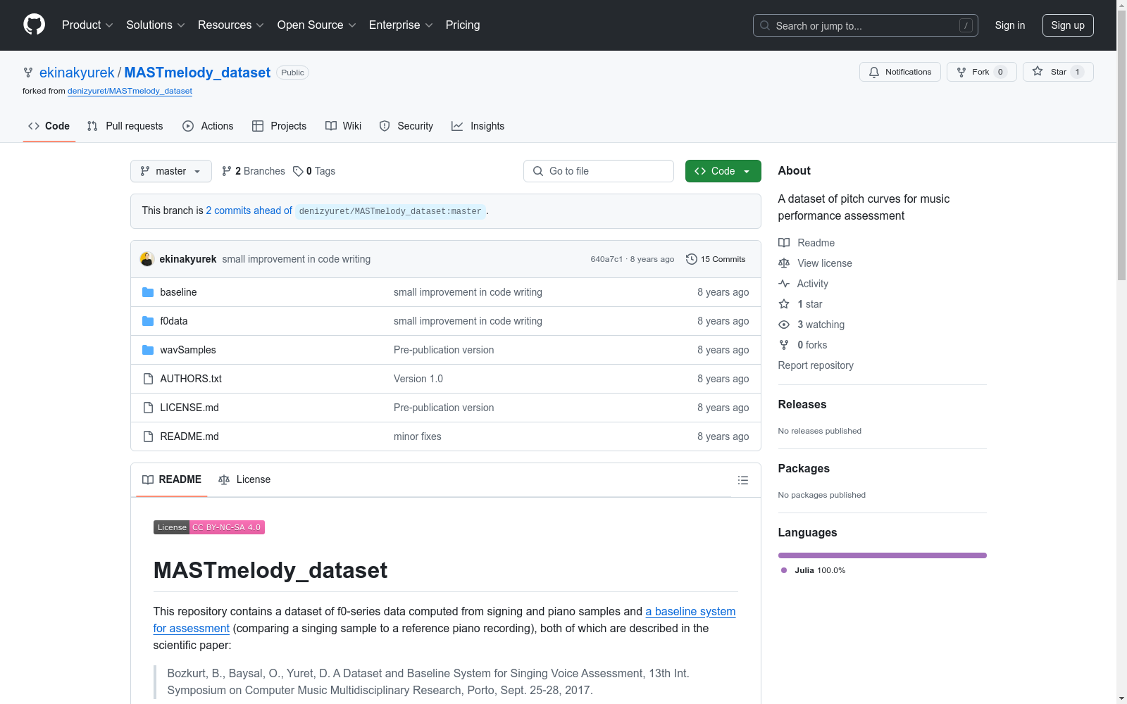This screenshot has height=704, width=1127.
Task: Expand the Resources menu
Action: click(x=231, y=25)
